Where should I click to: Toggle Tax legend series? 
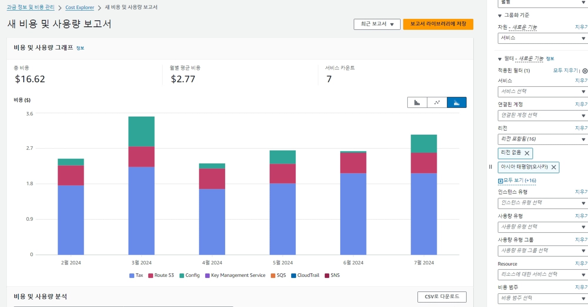[136, 275]
